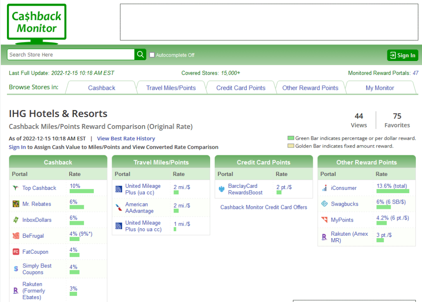The height and width of the screenshot is (302, 422).
Task: Open the Travel Miles/Points tab
Action: coord(171,88)
